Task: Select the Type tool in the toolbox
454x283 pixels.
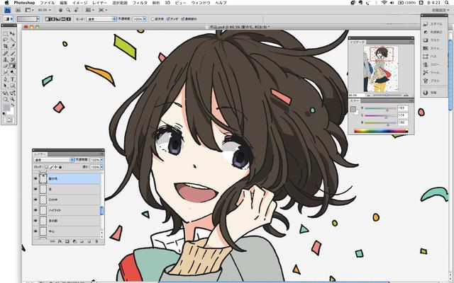Action: tap(13, 79)
